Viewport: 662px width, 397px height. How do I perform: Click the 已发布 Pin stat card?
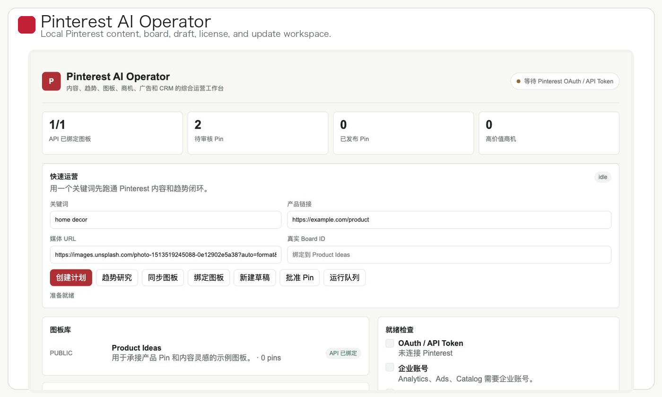[403, 133]
